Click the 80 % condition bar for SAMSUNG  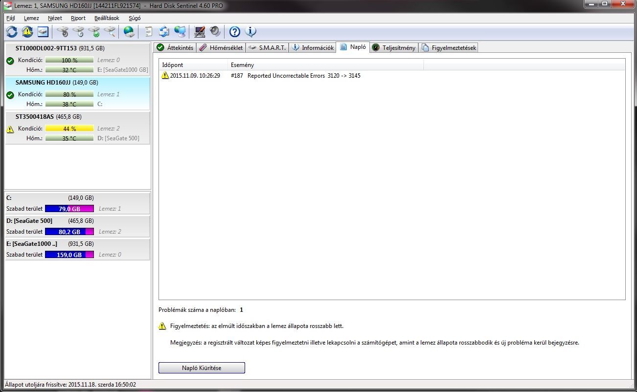coord(69,94)
